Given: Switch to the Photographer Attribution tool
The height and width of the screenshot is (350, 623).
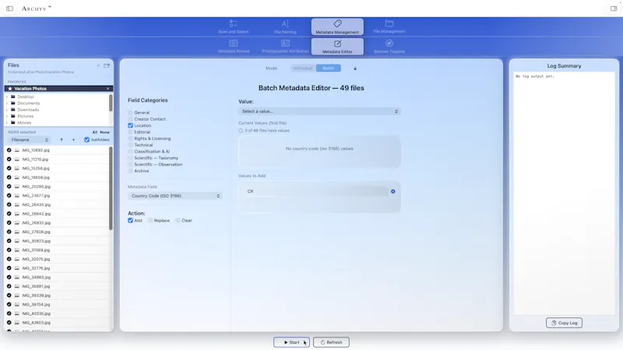Looking at the screenshot, I should point(285,47).
